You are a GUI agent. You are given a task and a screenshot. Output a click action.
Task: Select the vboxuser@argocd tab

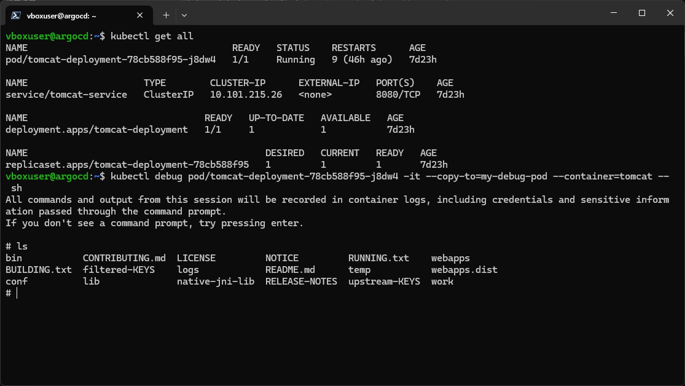point(79,15)
